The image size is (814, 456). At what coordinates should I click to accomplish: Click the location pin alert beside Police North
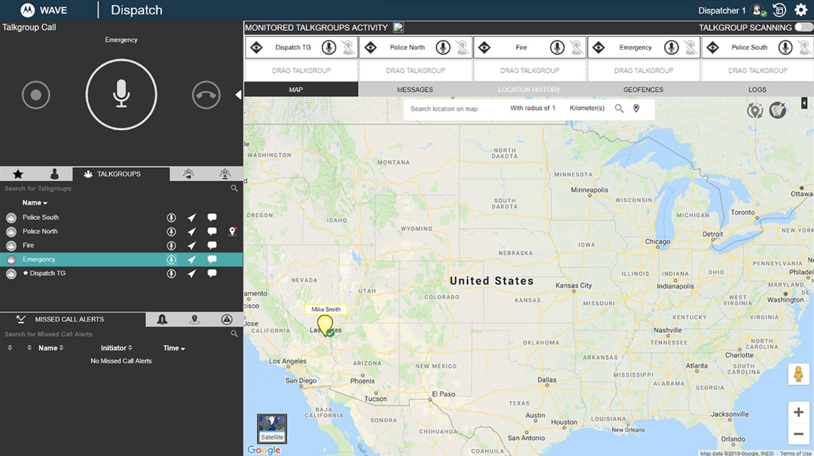232,231
